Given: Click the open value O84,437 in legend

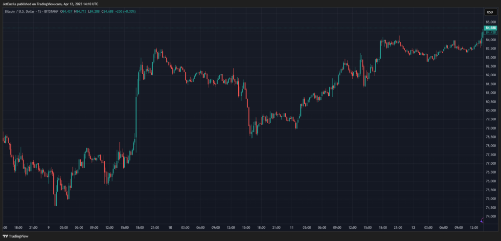Looking at the screenshot, I should pyautogui.click(x=67, y=11).
